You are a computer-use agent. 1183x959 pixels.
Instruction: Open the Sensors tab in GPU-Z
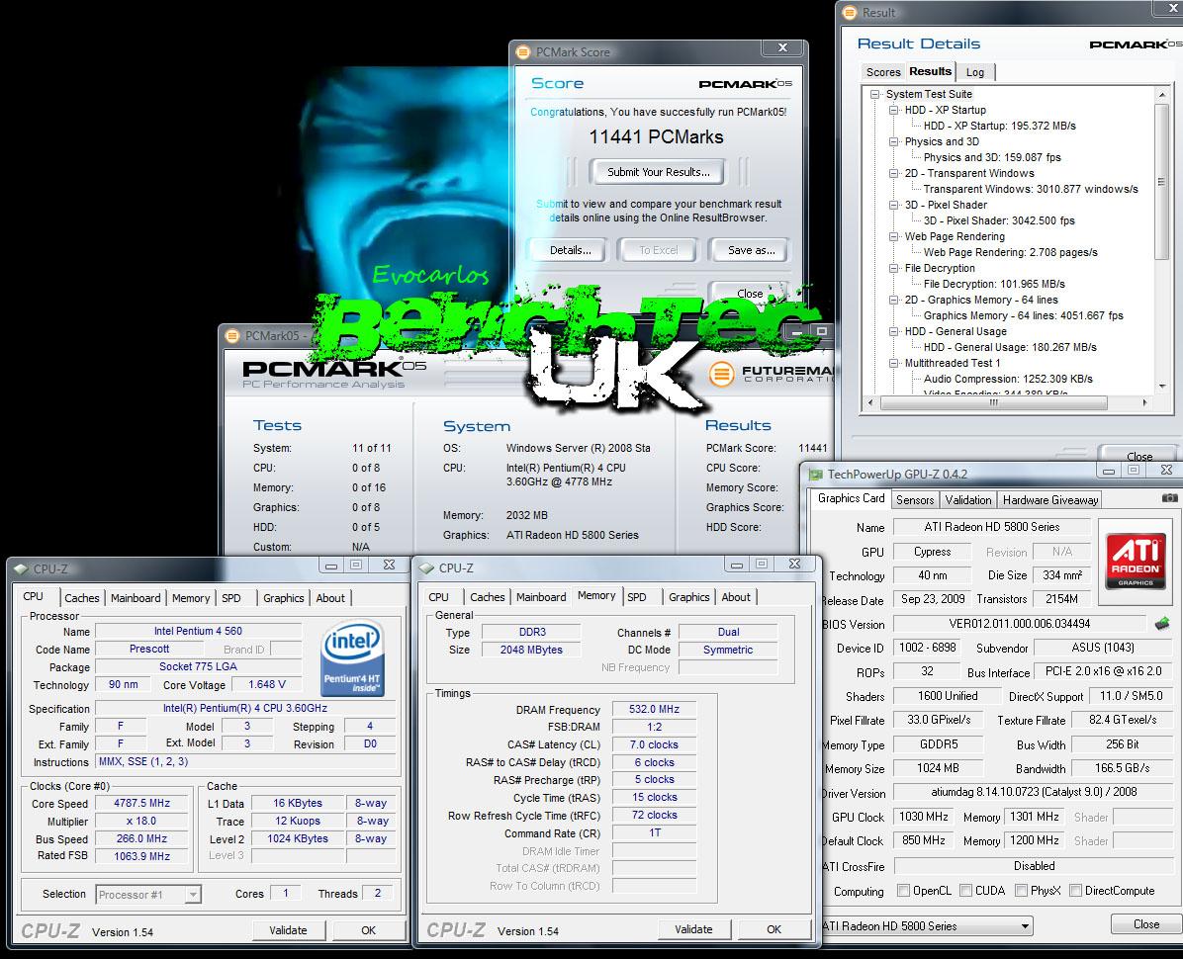(914, 500)
